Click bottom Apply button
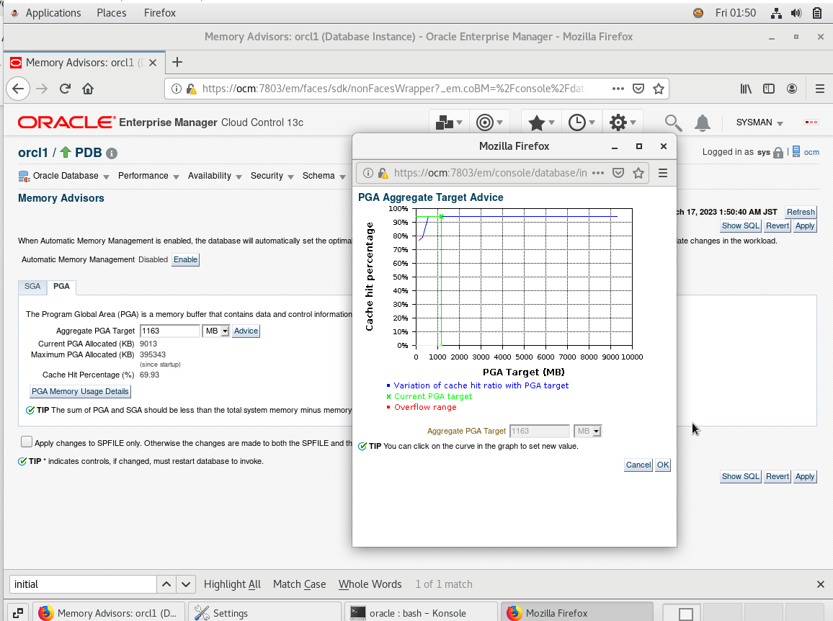Screen dimensions: 833x621 (805, 476)
